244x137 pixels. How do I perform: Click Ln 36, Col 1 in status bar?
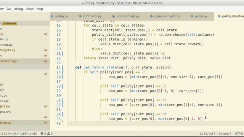point(207,134)
